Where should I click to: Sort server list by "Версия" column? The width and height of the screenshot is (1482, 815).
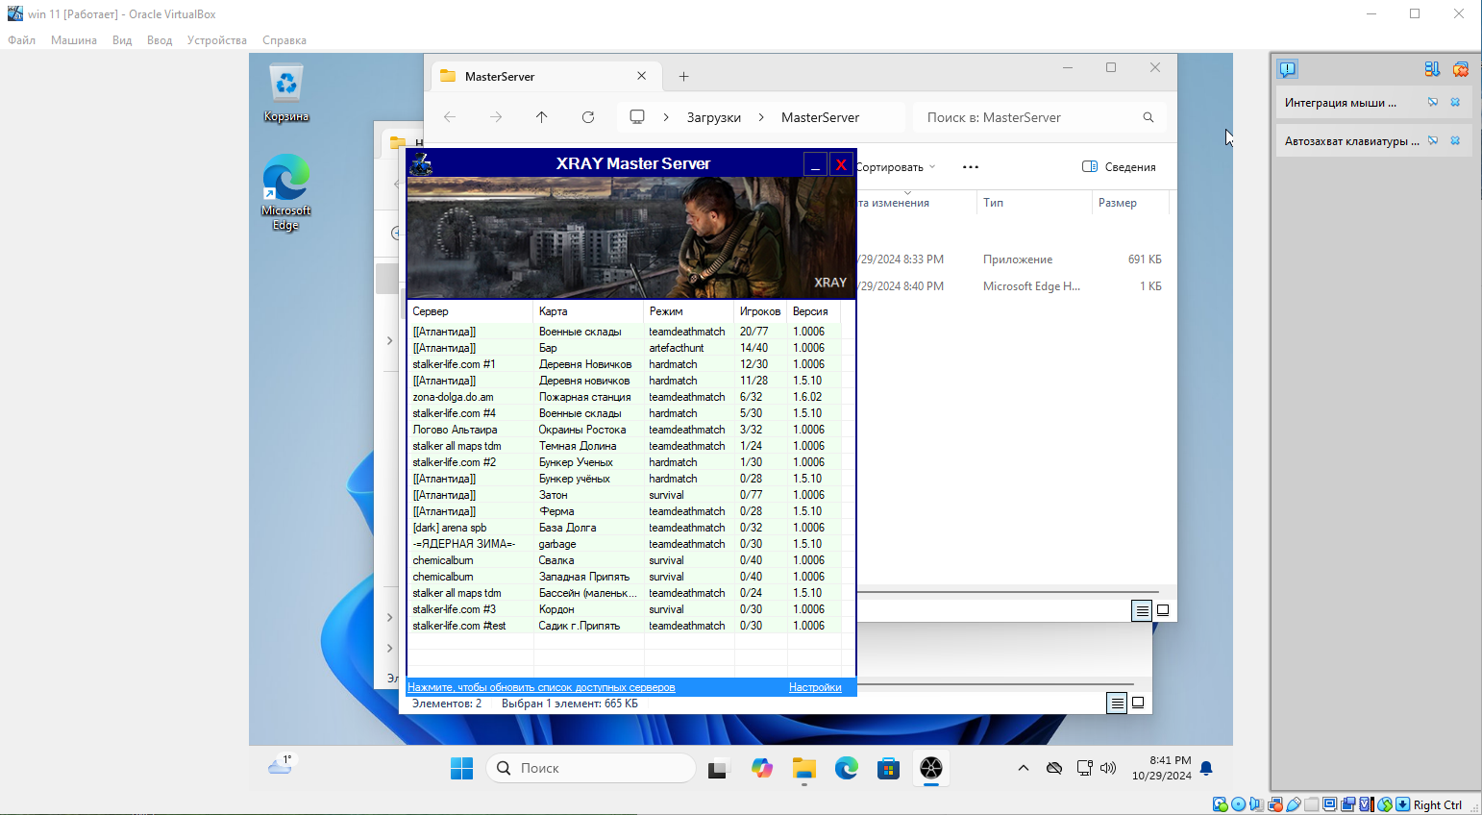(813, 311)
